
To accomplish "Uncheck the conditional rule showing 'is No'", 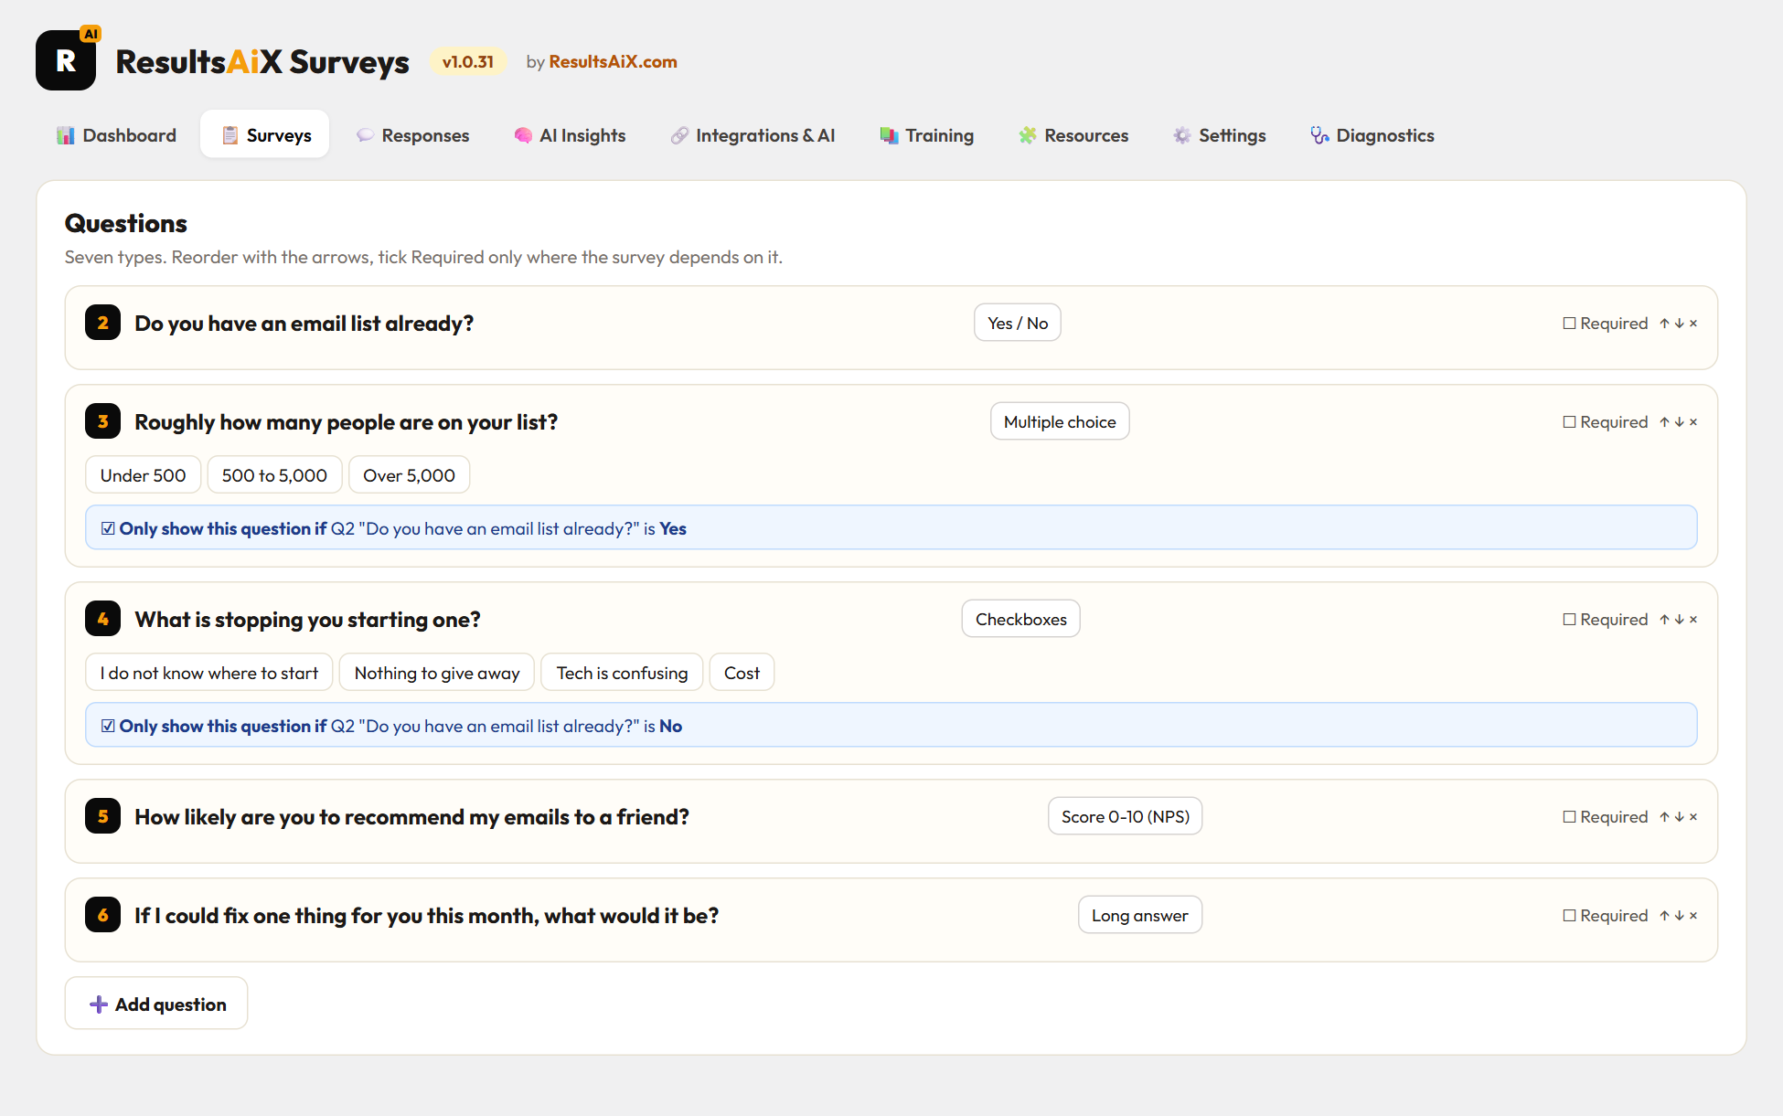I will coord(108,726).
